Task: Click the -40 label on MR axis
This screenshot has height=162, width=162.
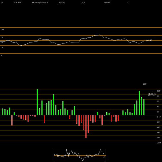Action: (158, 127)
